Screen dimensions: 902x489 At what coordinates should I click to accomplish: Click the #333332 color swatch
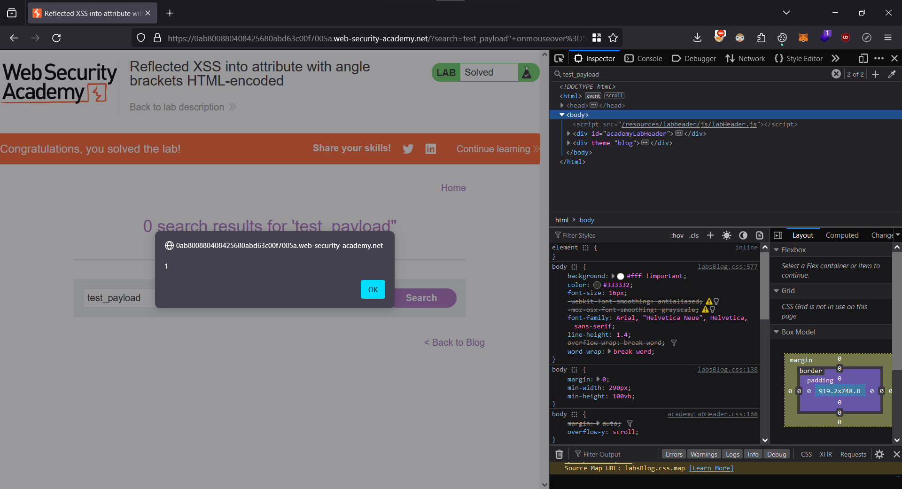[x=597, y=285]
